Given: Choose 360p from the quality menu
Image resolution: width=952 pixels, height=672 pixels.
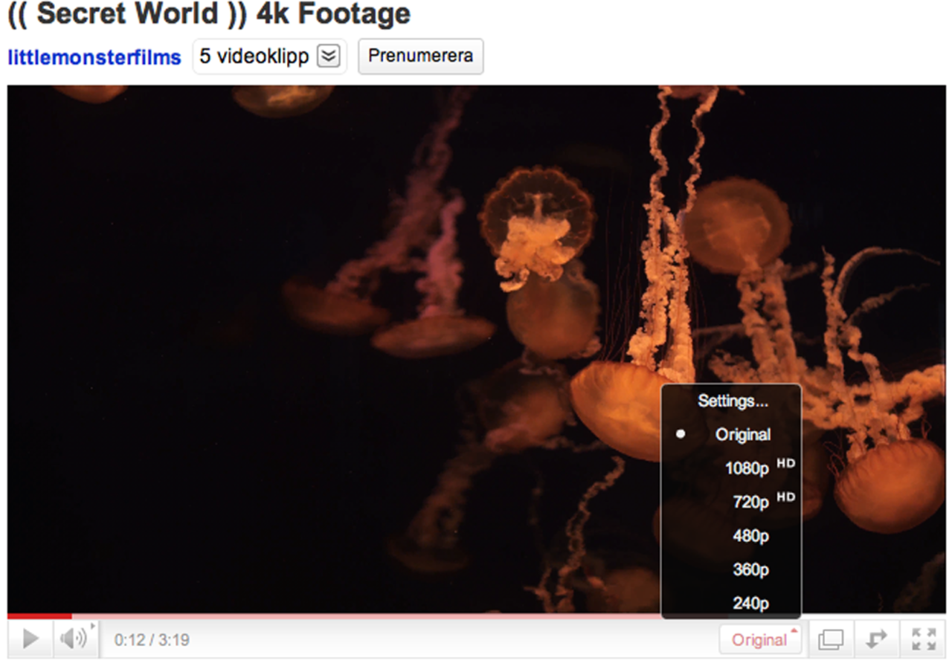Looking at the screenshot, I should pyautogui.click(x=750, y=570).
